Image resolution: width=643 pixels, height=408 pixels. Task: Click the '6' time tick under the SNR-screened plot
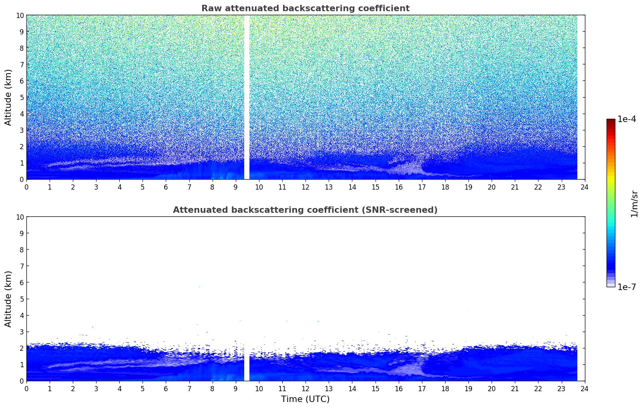(x=166, y=388)
